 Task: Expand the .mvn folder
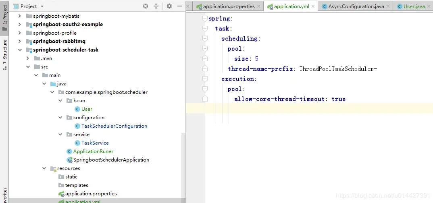[x=27, y=58]
